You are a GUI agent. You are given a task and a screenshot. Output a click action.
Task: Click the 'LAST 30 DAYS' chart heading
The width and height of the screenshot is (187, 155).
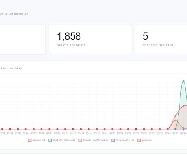point(11,69)
